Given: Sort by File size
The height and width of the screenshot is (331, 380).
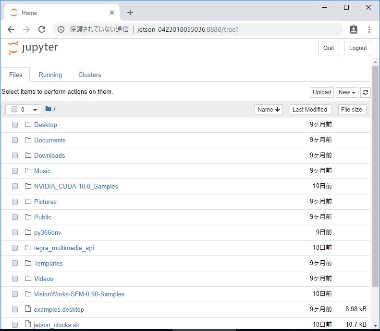Looking at the screenshot, I should [351, 110].
